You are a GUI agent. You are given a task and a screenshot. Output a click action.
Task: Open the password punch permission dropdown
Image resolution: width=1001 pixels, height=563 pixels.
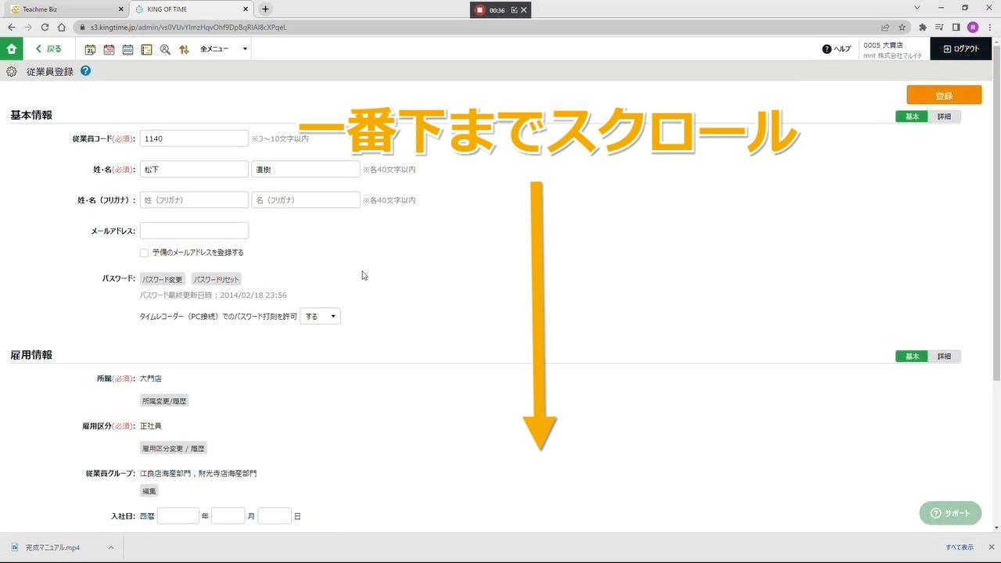[x=321, y=317]
